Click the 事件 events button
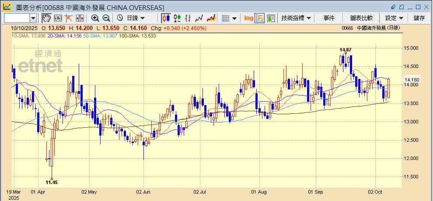The height and width of the screenshot is (201, 433). (x=329, y=18)
